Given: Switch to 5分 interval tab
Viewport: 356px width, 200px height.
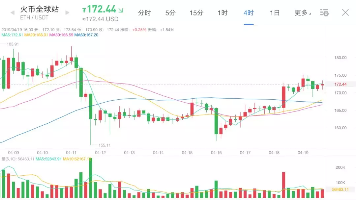Looking at the screenshot, I should pos(170,13).
